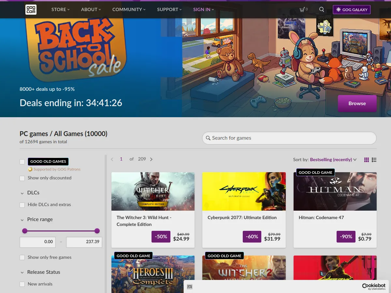391x293 pixels.
Task: Open the STORE menu
Action: 61,9
